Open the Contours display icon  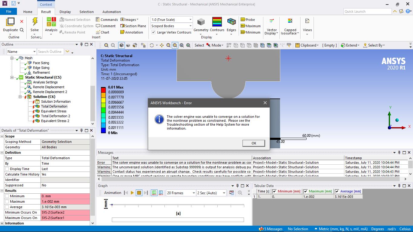pos(217,22)
